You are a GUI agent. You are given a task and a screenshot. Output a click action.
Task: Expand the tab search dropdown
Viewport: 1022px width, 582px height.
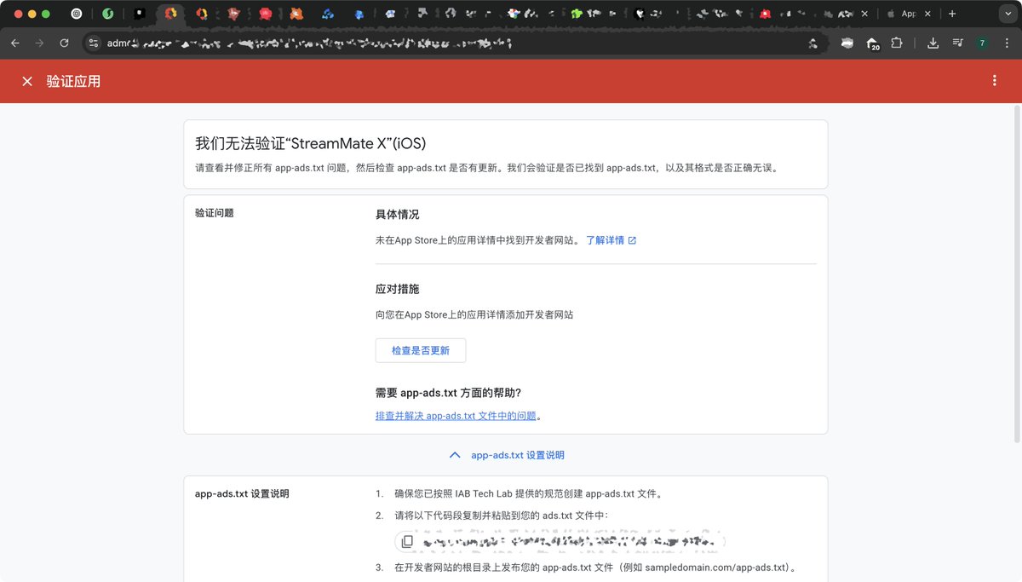pos(1009,14)
